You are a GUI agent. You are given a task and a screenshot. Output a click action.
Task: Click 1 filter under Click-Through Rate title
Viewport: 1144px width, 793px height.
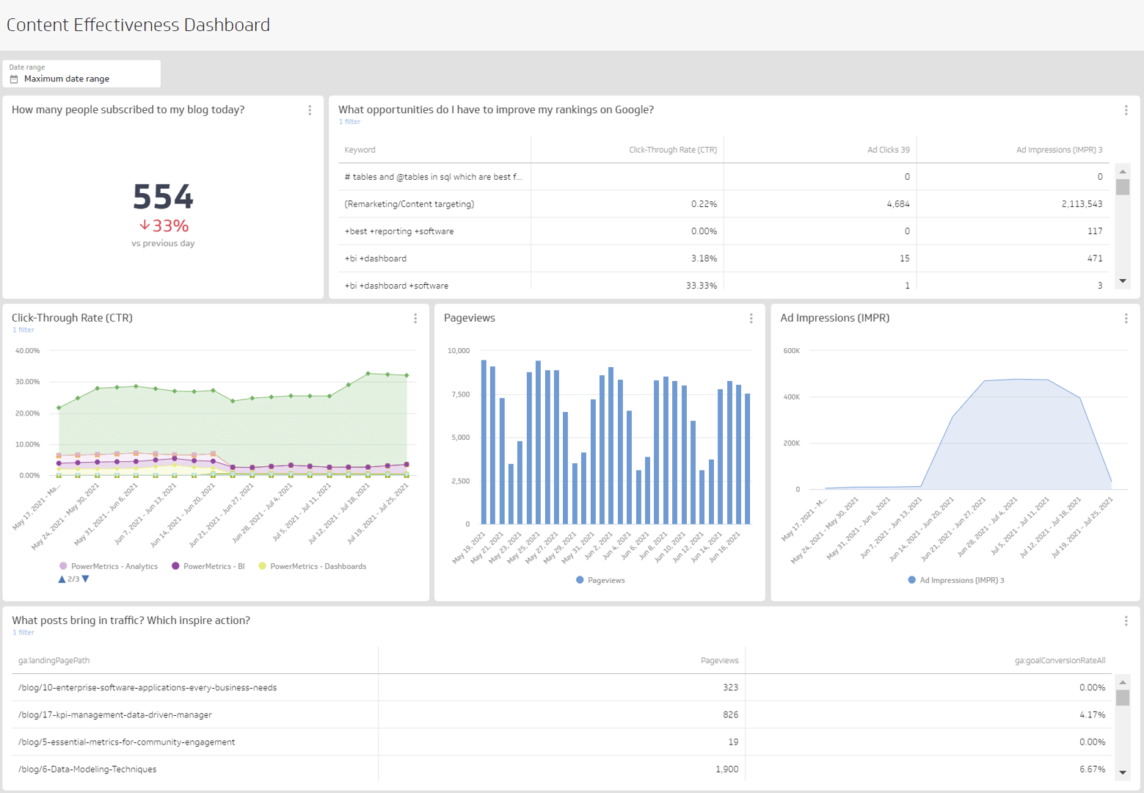coord(23,330)
